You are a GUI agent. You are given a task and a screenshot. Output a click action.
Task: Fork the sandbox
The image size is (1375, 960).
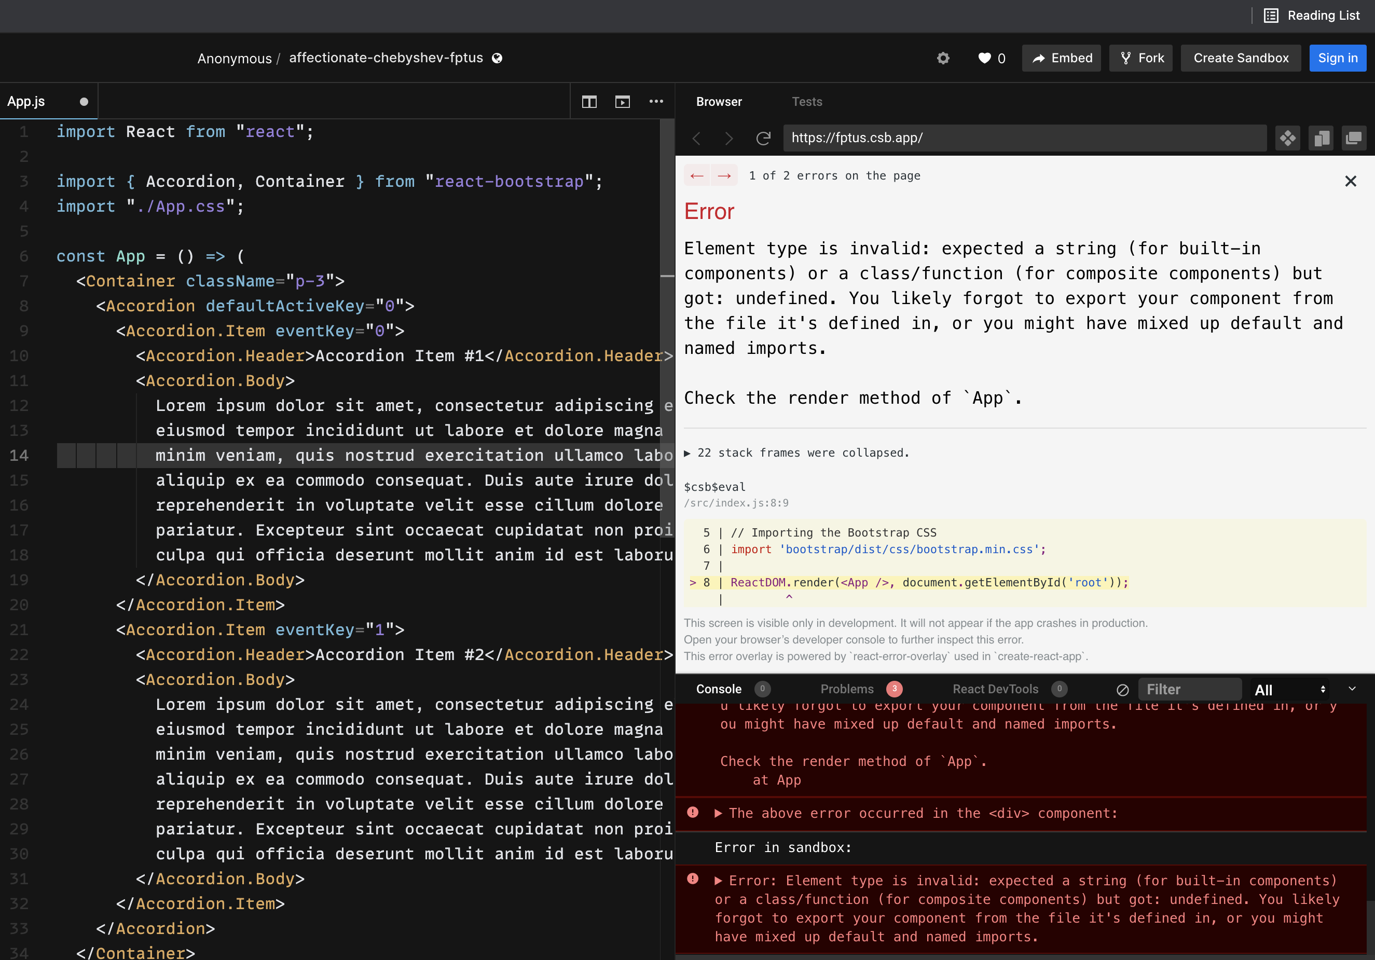tap(1140, 58)
